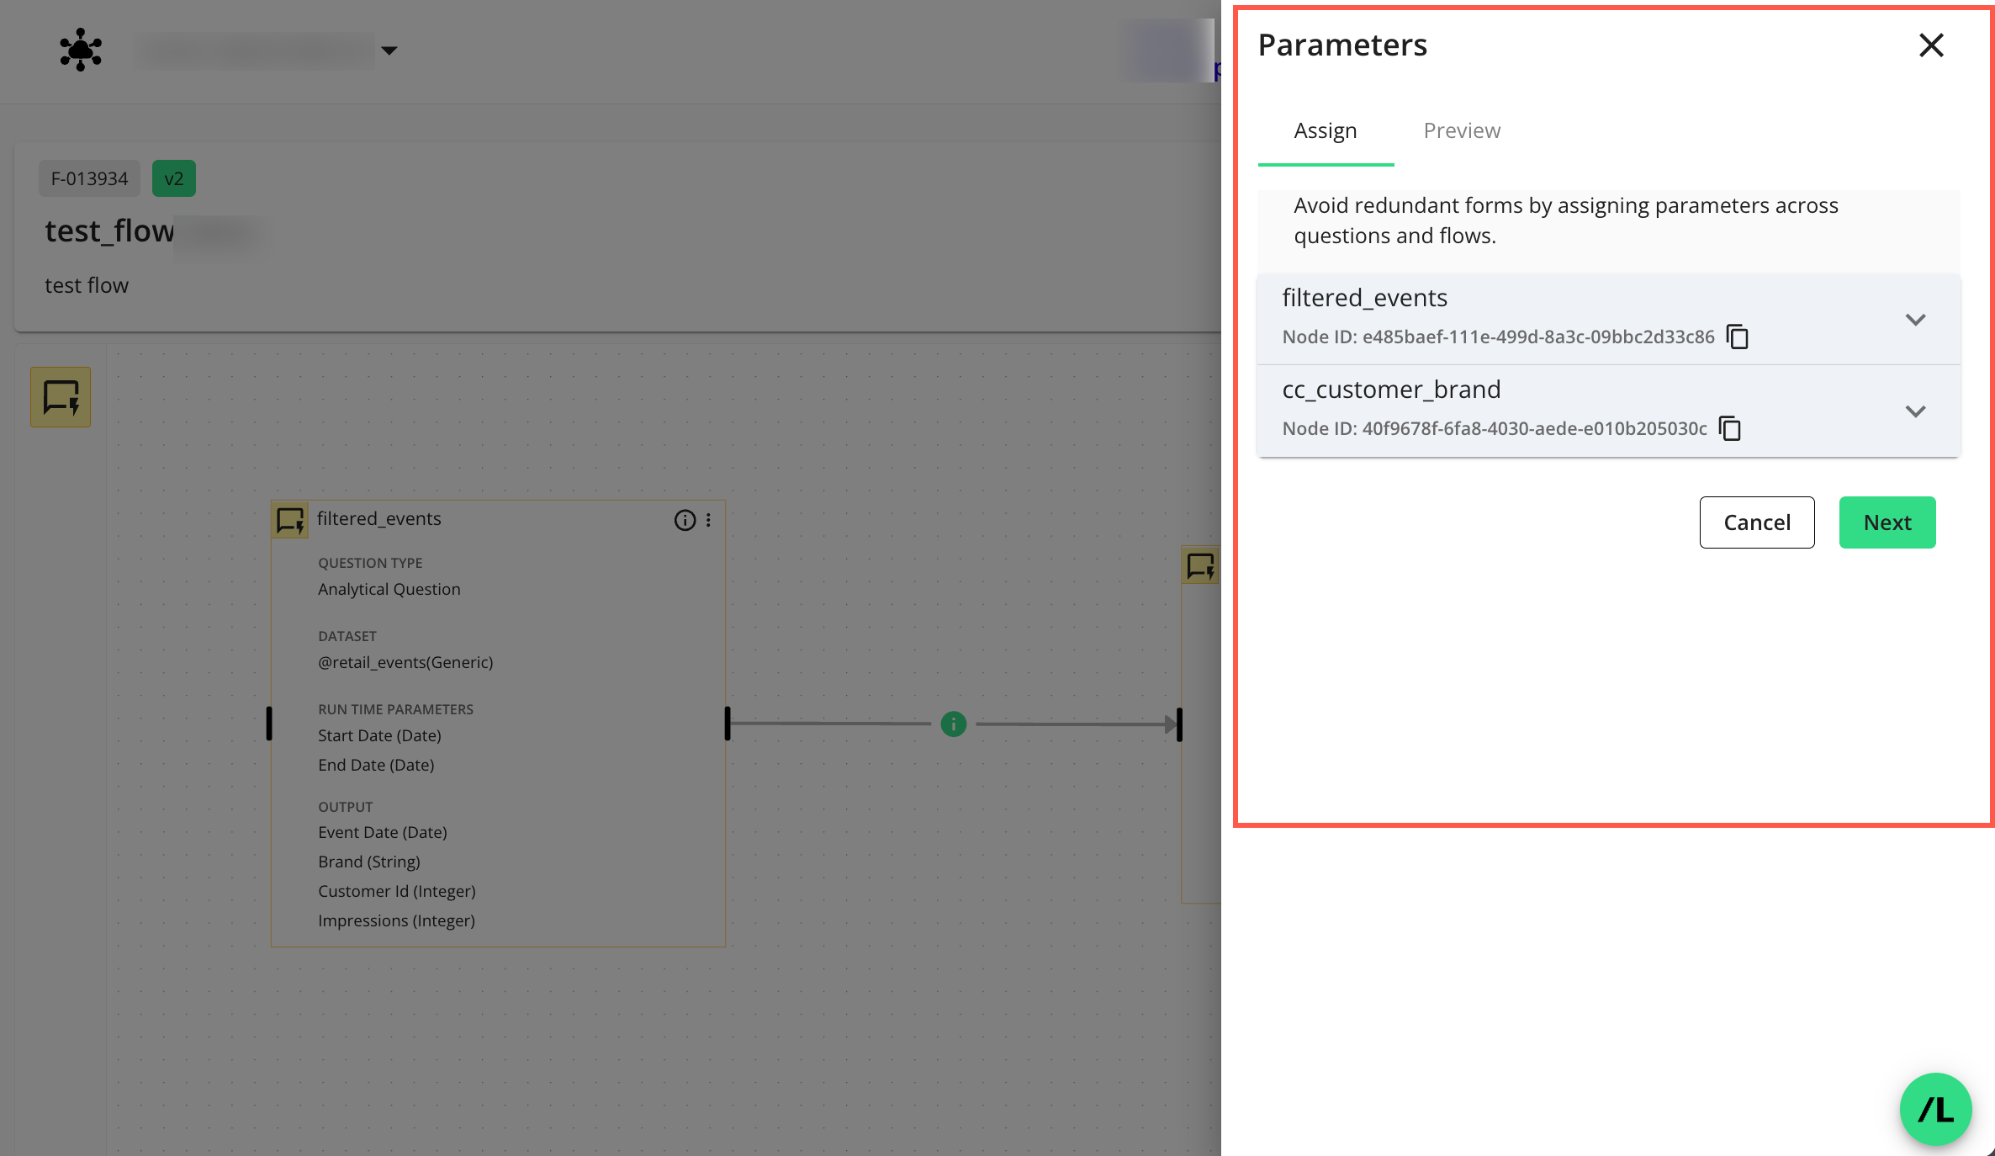Click green info circle on connector line
This screenshot has width=1995, height=1156.
(x=953, y=724)
